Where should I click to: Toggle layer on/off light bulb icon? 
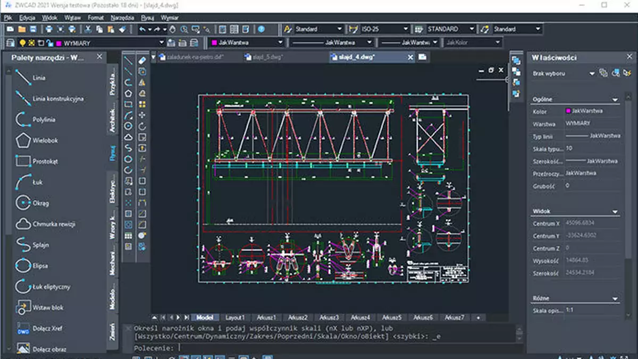[22, 42]
